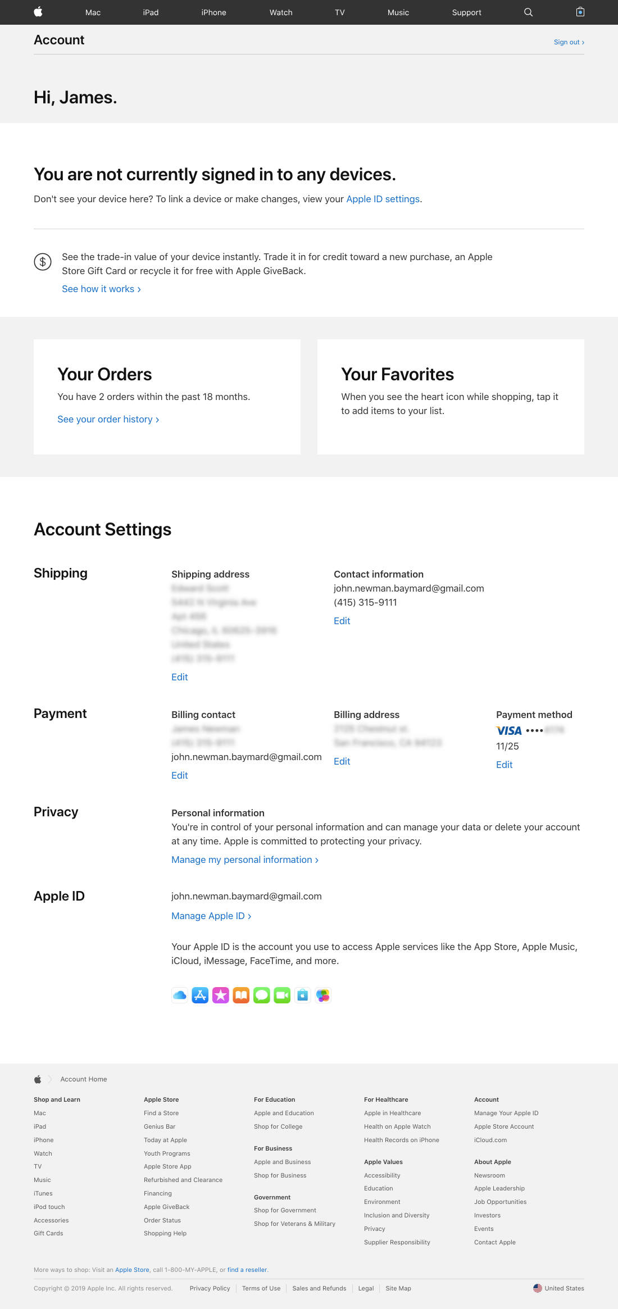Select Support in the navigation bar
The image size is (618, 1309).
466,12
